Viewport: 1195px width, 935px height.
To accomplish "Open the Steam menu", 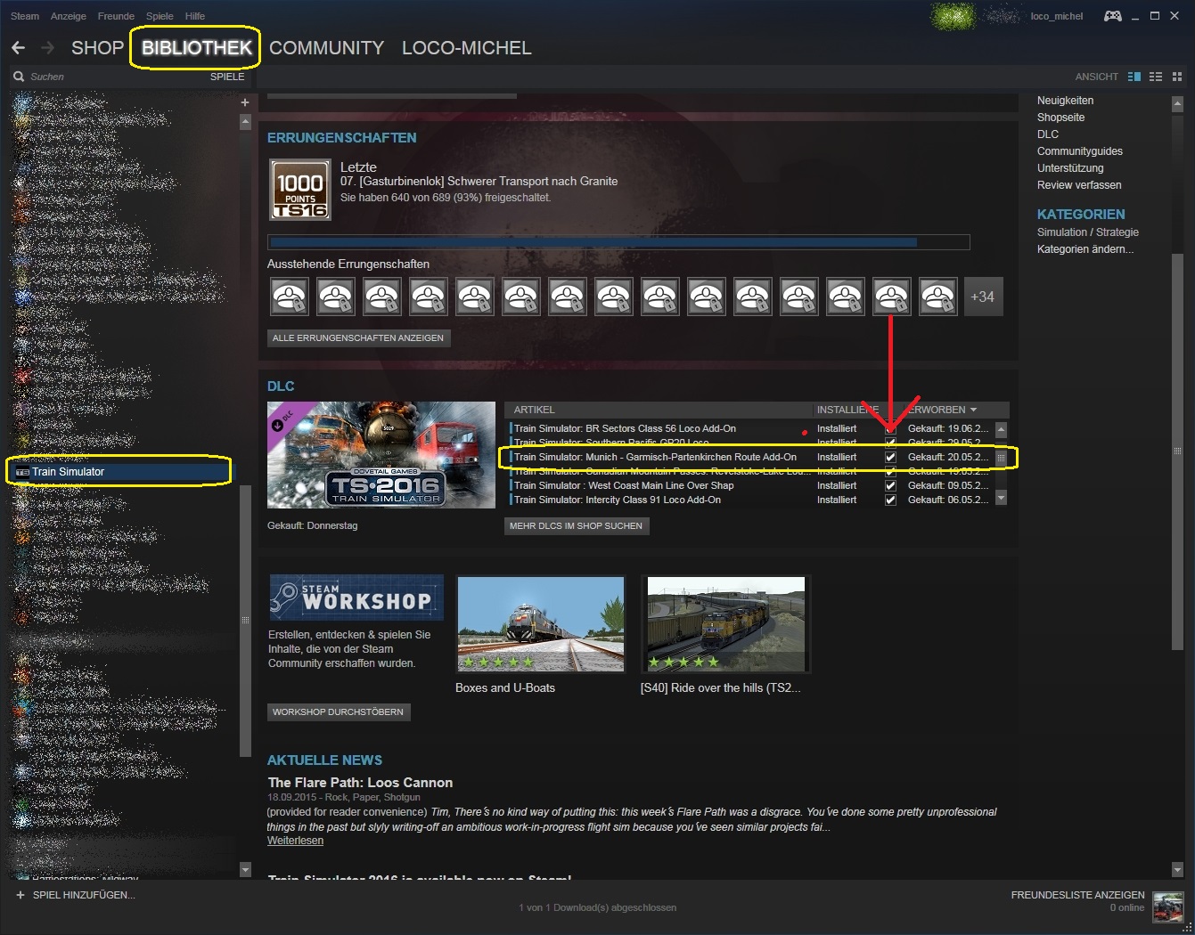I will [x=25, y=16].
